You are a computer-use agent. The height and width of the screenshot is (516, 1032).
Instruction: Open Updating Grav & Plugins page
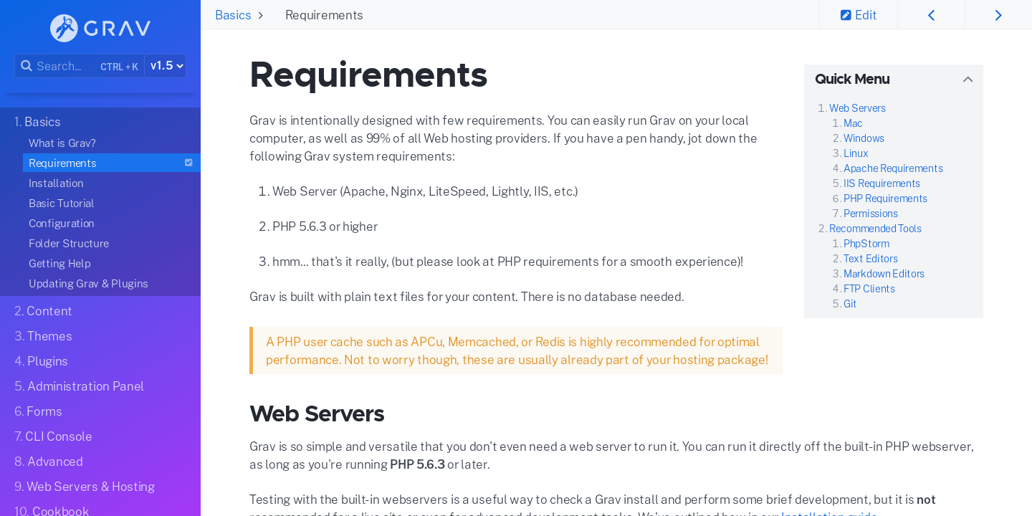click(x=88, y=284)
